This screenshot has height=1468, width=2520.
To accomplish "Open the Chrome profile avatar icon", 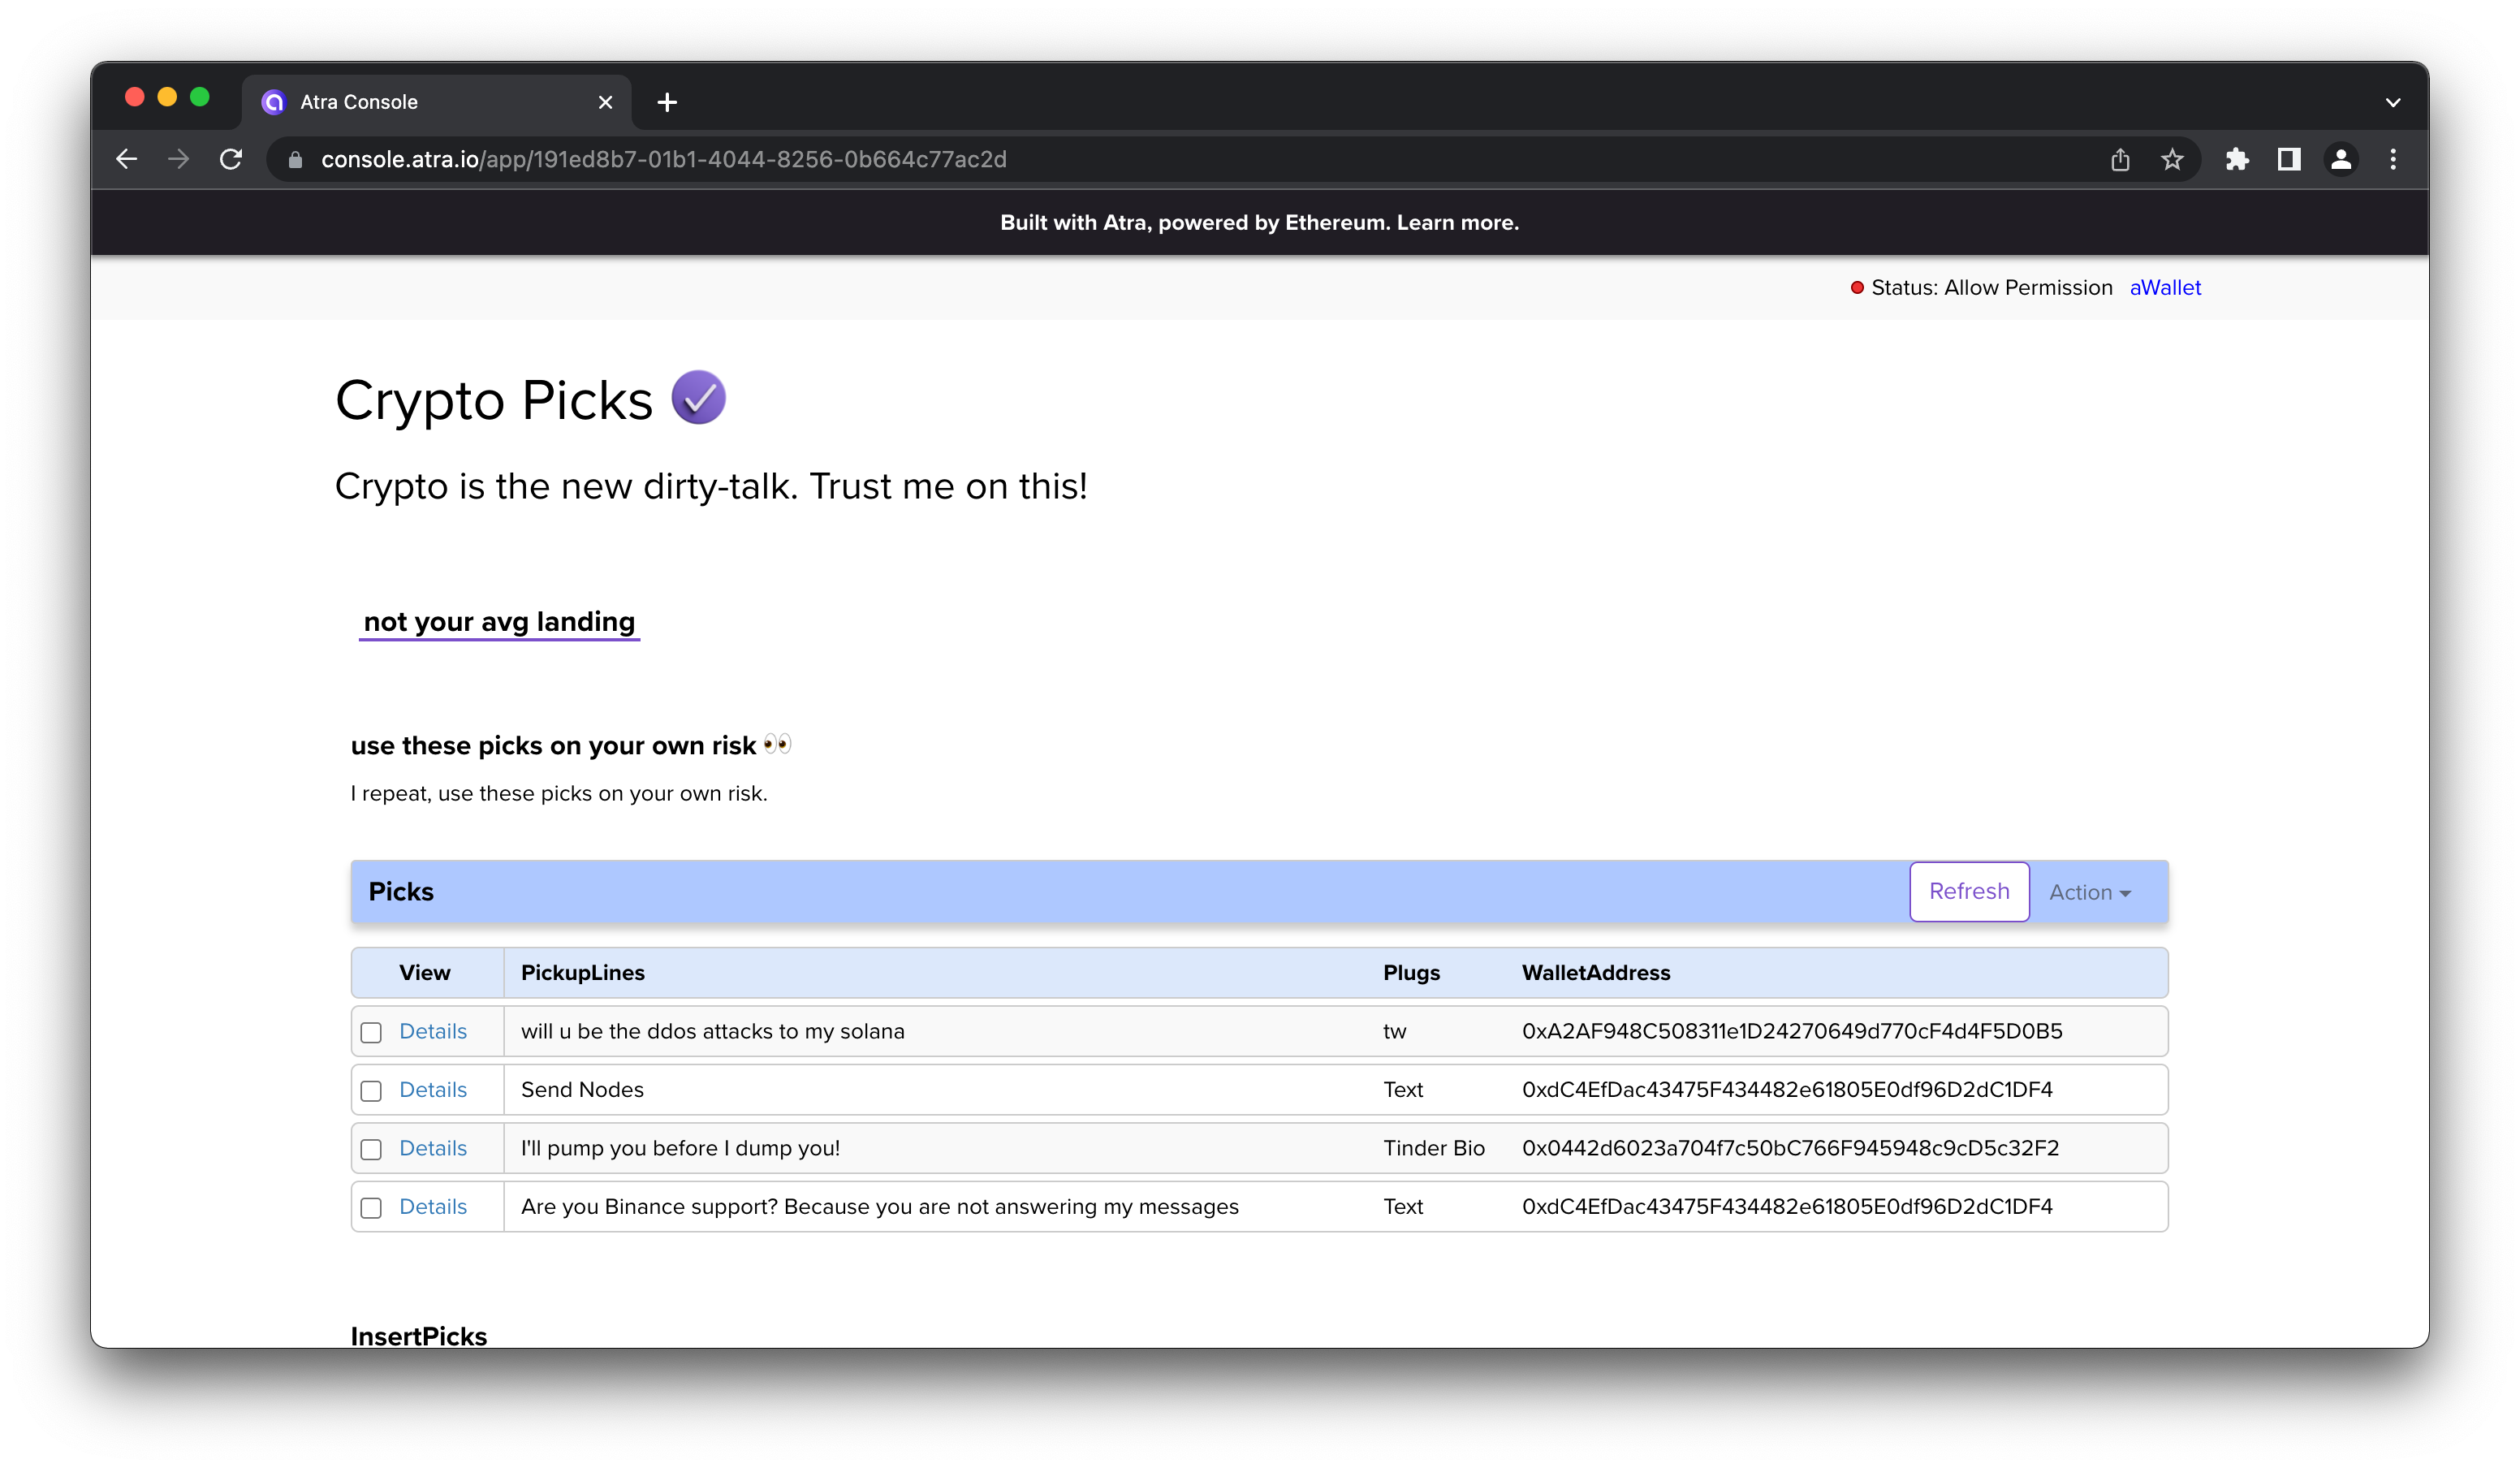I will tap(2341, 159).
